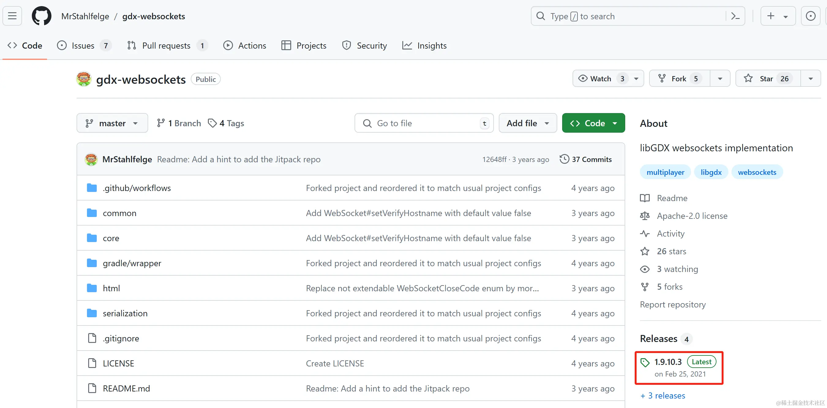Click the Type / to search field
This screenshot has height=408, width=827.
point(637,16)
